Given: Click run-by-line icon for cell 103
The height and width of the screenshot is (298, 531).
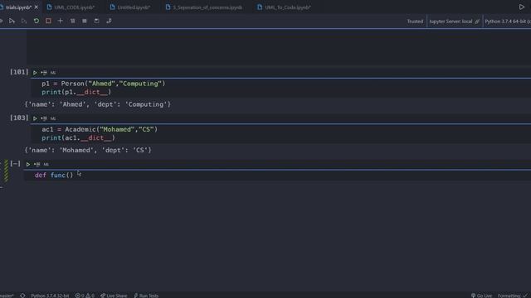Looking at the screenshot, I should [44, 118].
